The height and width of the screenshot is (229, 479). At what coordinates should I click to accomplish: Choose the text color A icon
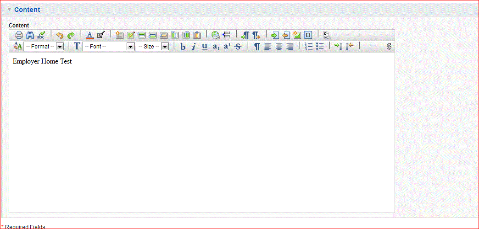pyautogui.click(x=89, y=35)
